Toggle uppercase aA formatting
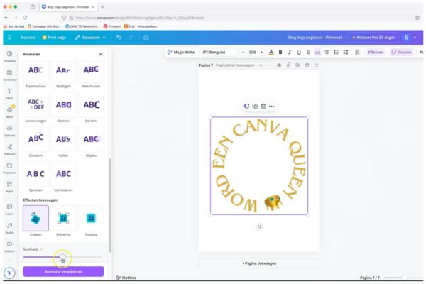The width and height of the screenshot is (426, 284). click(317, 52)
